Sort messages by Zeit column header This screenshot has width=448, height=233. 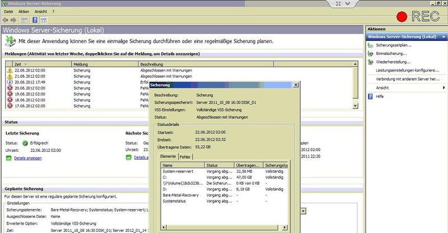click(x=41, y=64)
